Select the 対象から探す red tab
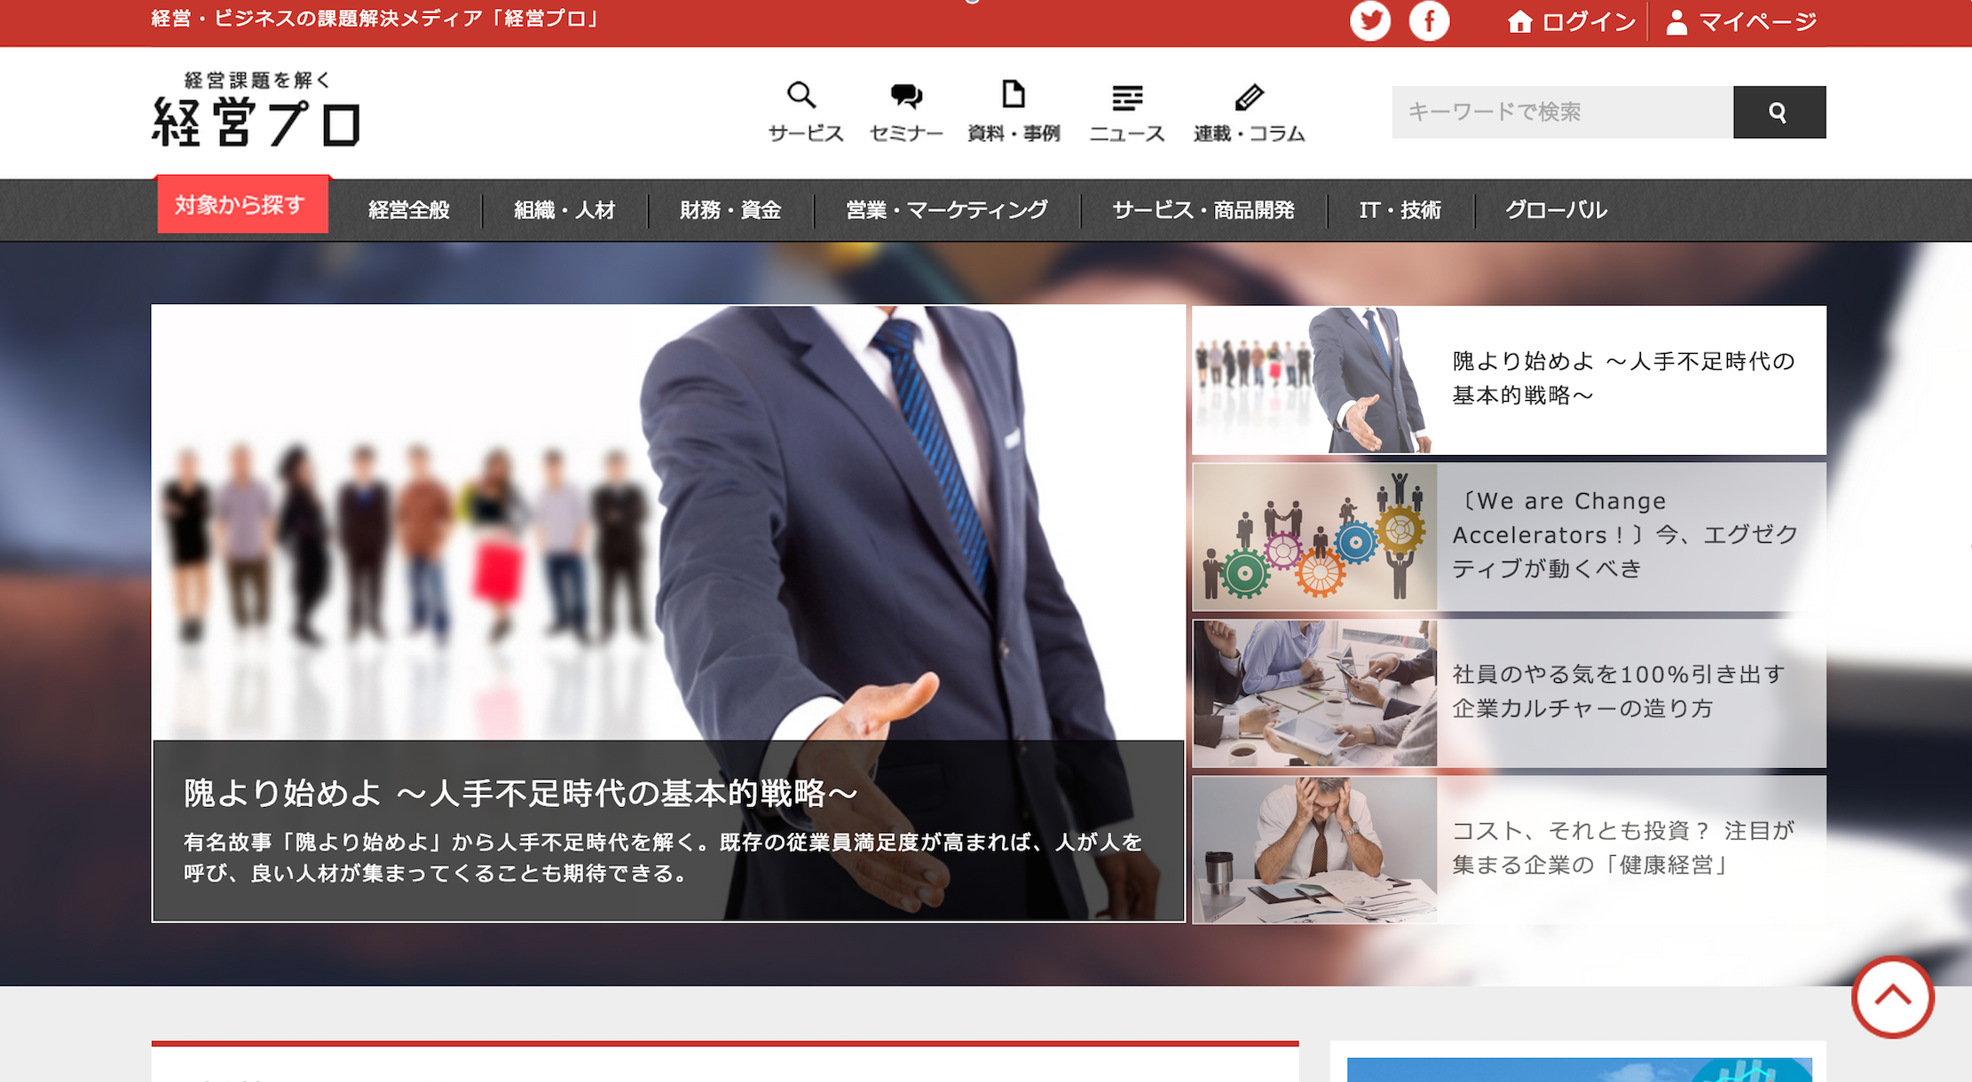 [x=242, y=205]
